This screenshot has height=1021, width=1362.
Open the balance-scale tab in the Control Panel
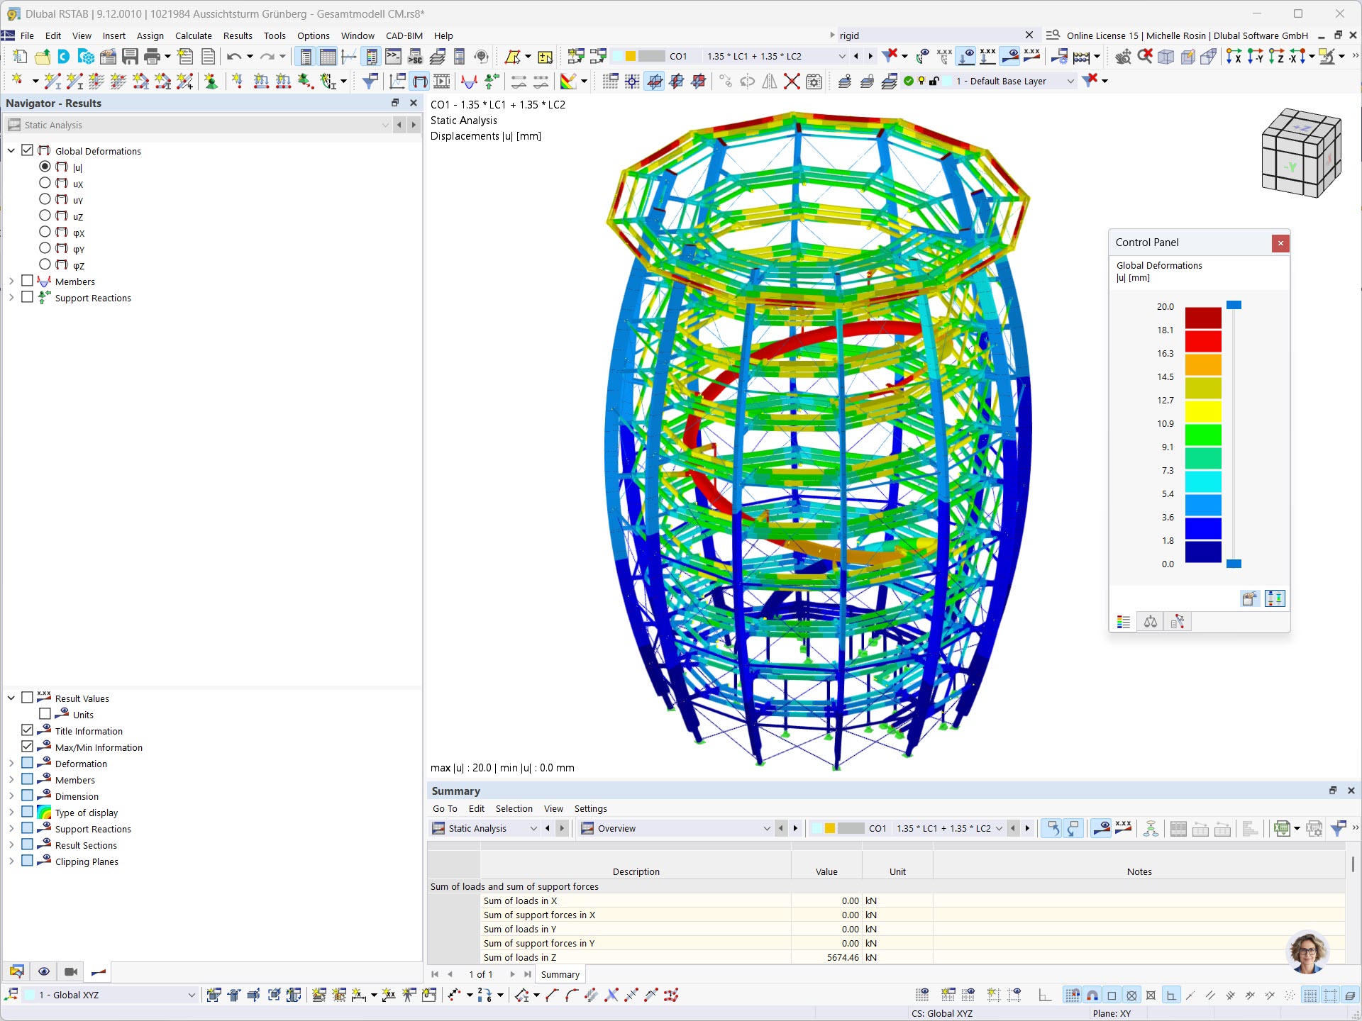tap(1150, 622)
